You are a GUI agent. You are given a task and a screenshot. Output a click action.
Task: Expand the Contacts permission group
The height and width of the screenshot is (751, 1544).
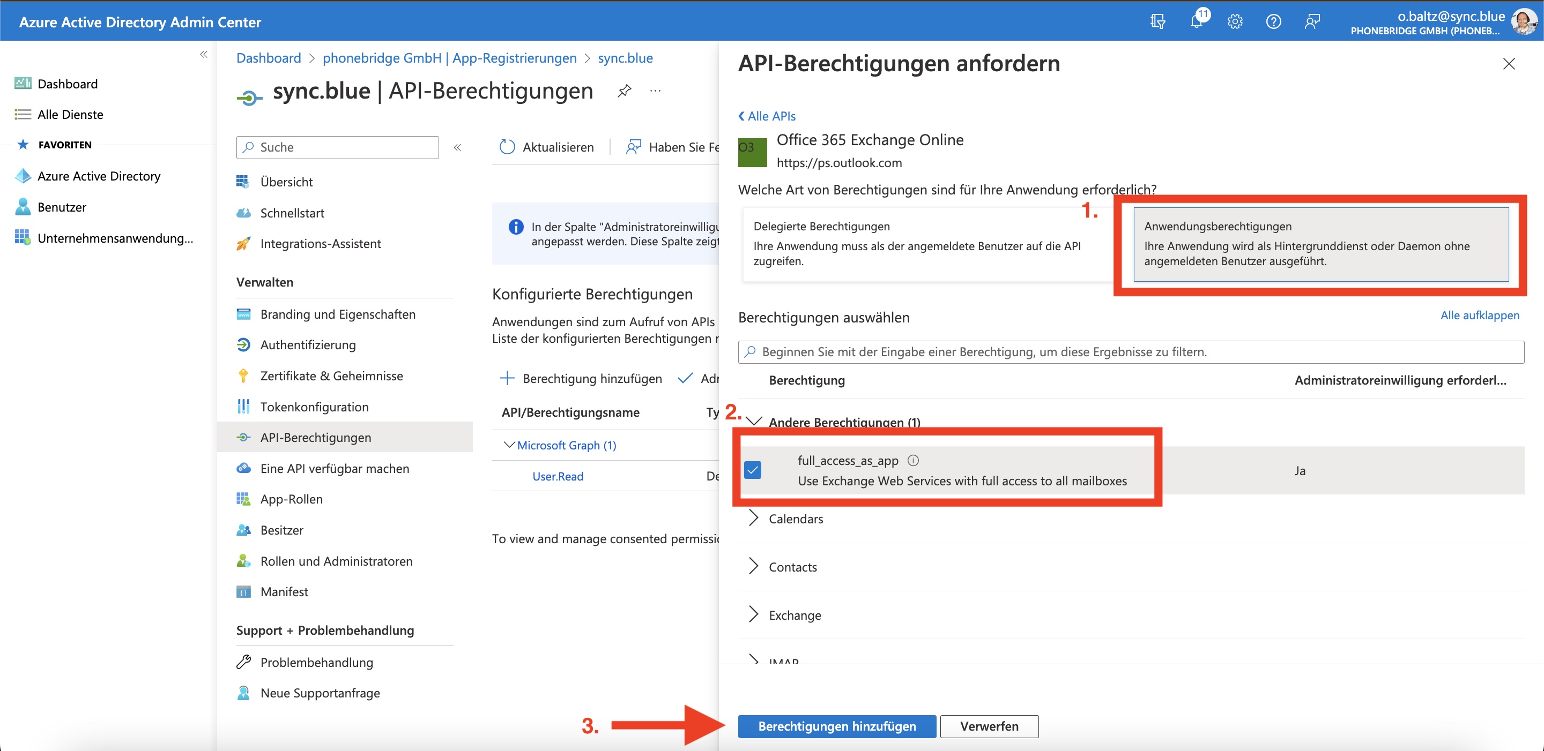pos(753,567)
